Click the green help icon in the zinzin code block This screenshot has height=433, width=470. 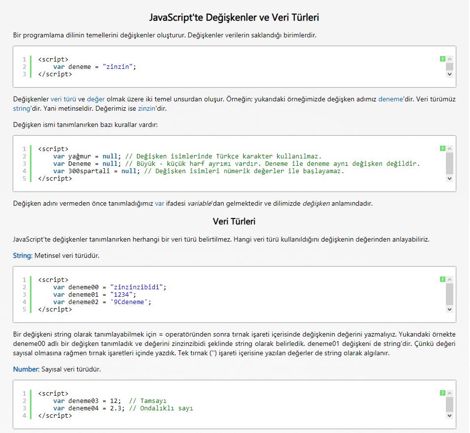click(x=442, y=59)
